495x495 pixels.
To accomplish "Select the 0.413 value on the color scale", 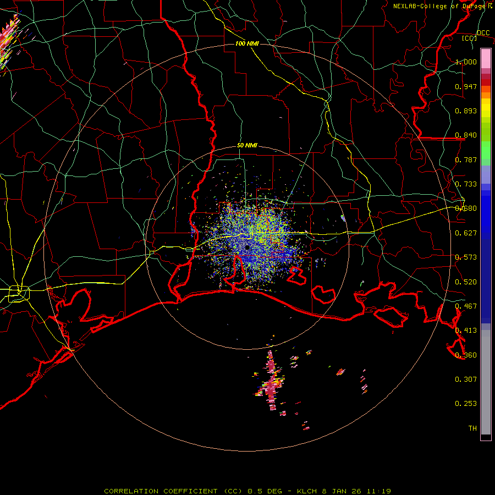I will (x=466, y=331).
